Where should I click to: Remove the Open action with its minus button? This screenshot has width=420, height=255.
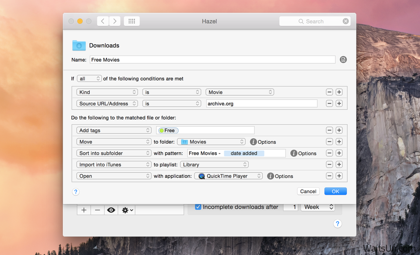click(x=329, y=176)
